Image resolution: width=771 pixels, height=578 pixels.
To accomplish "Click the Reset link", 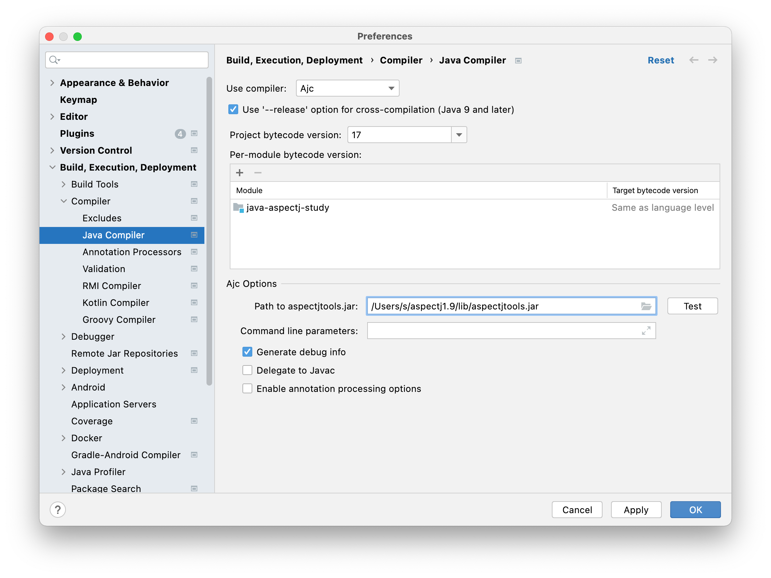I will (x=660, y=60).
